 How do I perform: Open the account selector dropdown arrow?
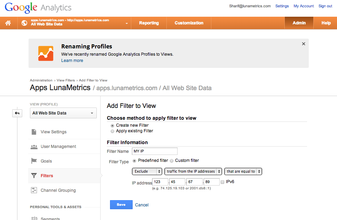127,23
